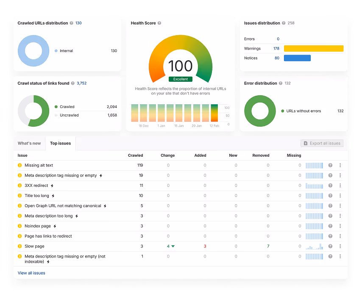Click Meta description tag missing or empty issue

tap(61, 175)
